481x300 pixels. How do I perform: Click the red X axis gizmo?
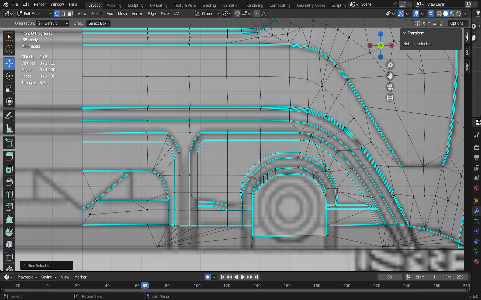click(391, 45)
